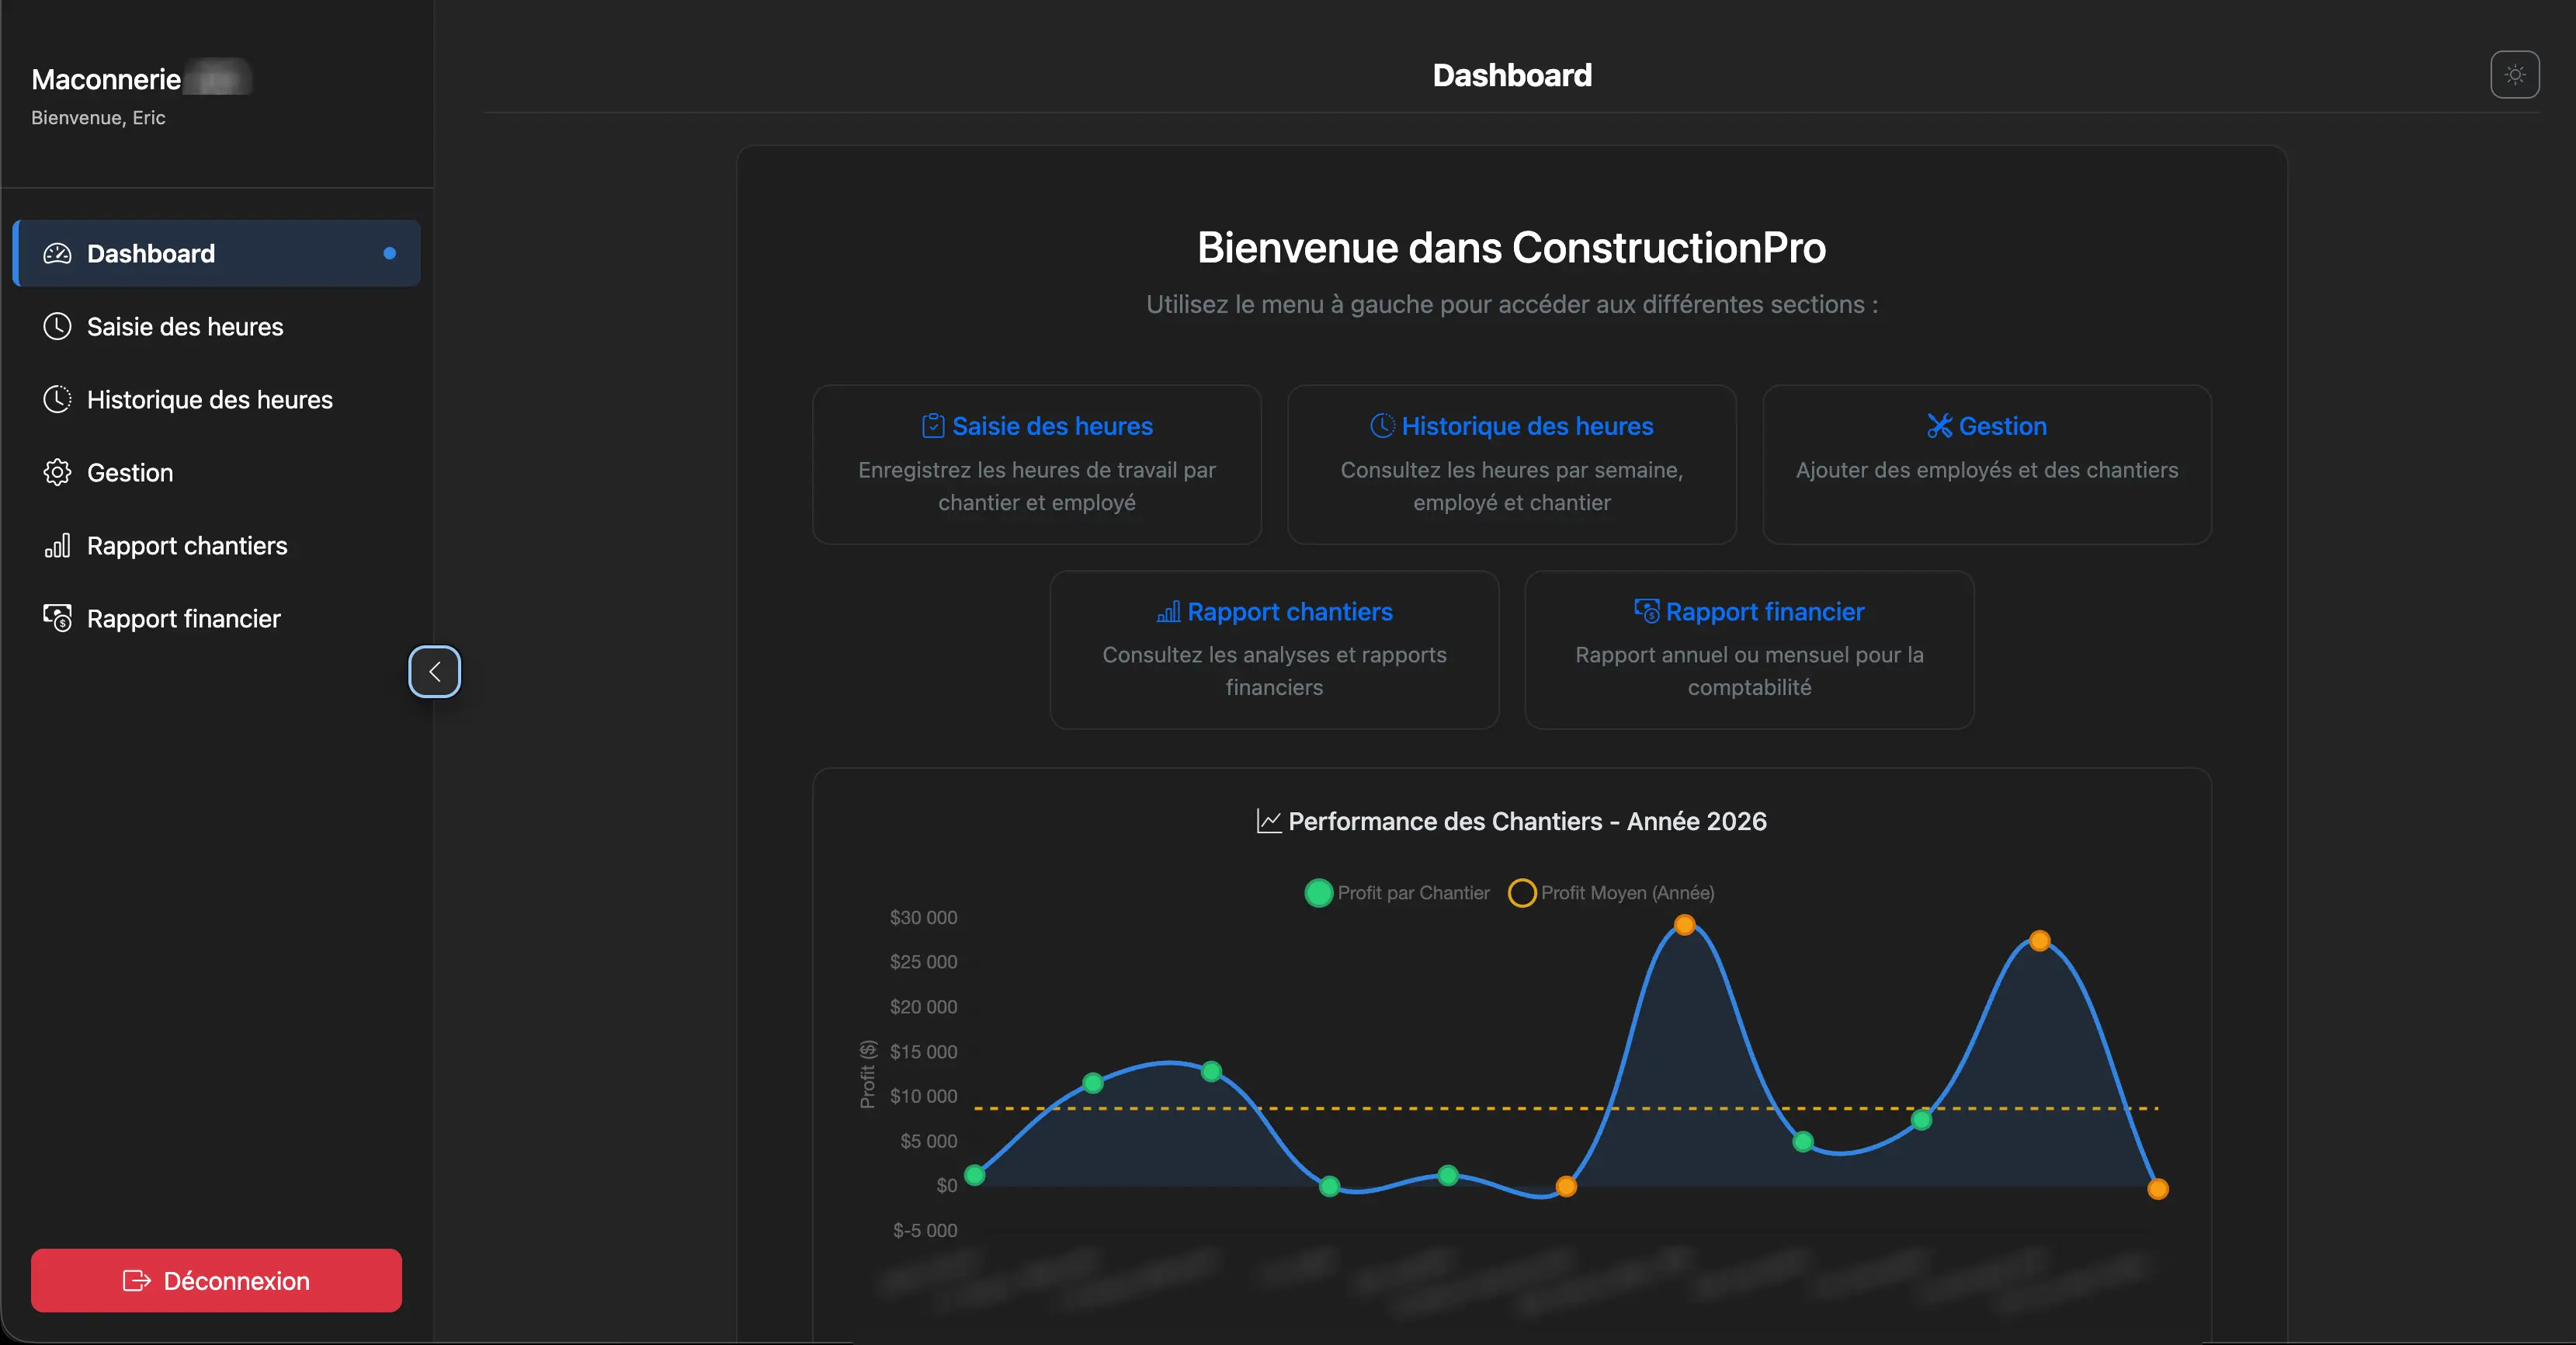Click the tools icon in Gestion card
2576x1345 pixels.
pyautogui.click(x=1939, y=426)
